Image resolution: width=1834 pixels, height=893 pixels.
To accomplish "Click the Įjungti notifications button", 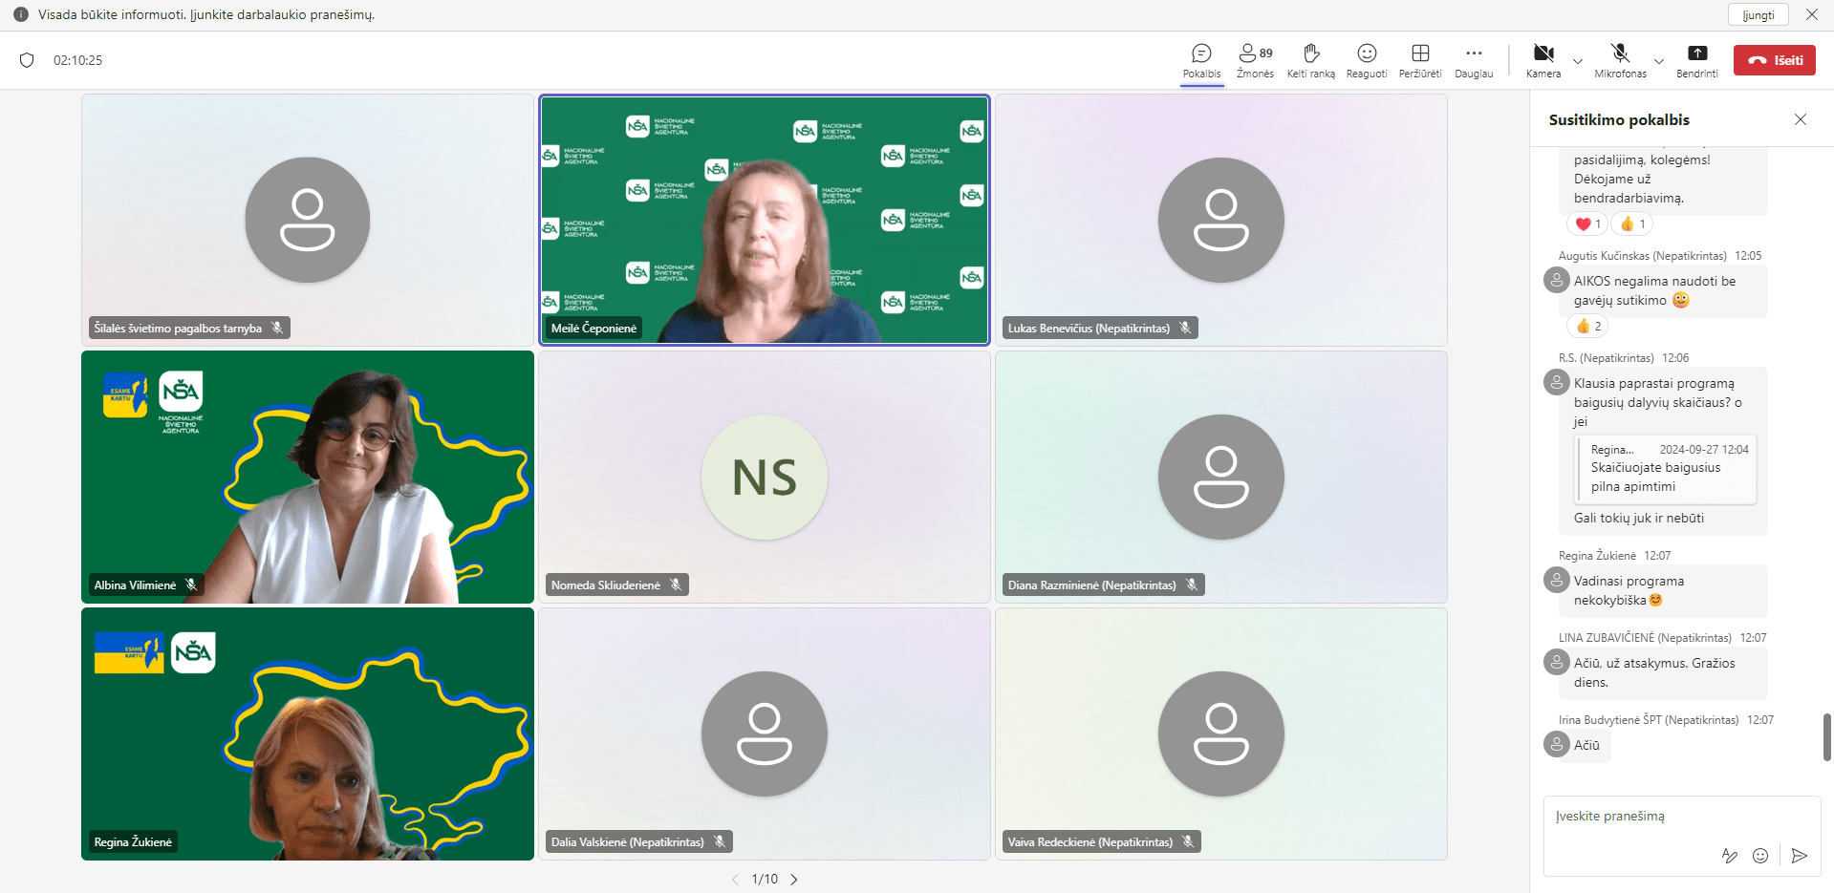I will pos(1758,15).
